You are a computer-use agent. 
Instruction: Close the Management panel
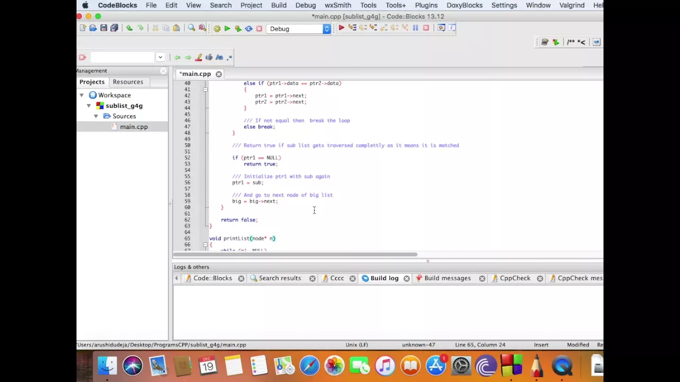(x=163, y=71)
